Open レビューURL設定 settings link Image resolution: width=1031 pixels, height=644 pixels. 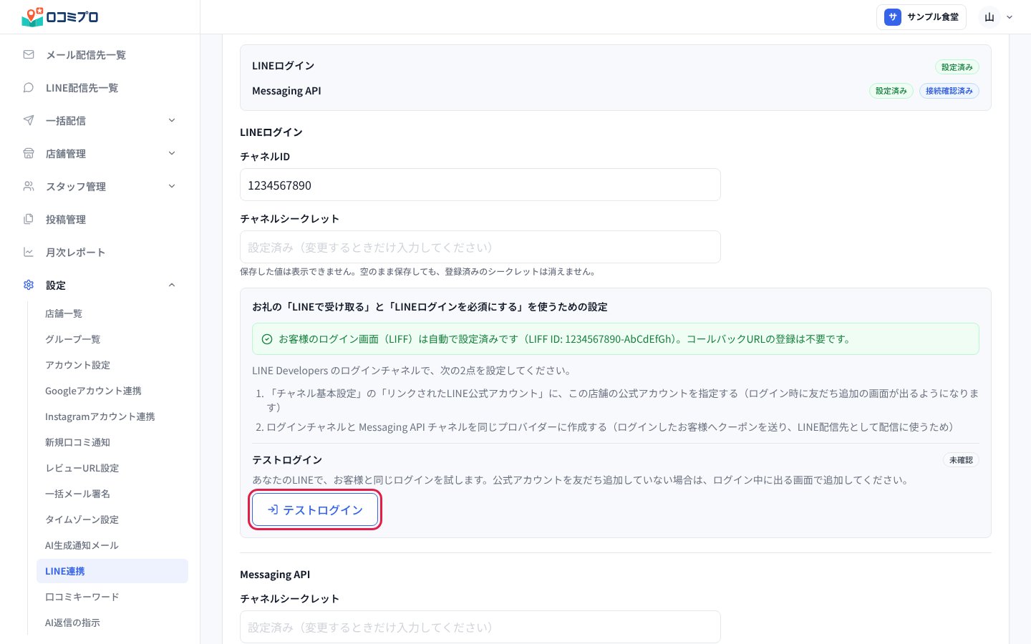[x=82, y=468]
